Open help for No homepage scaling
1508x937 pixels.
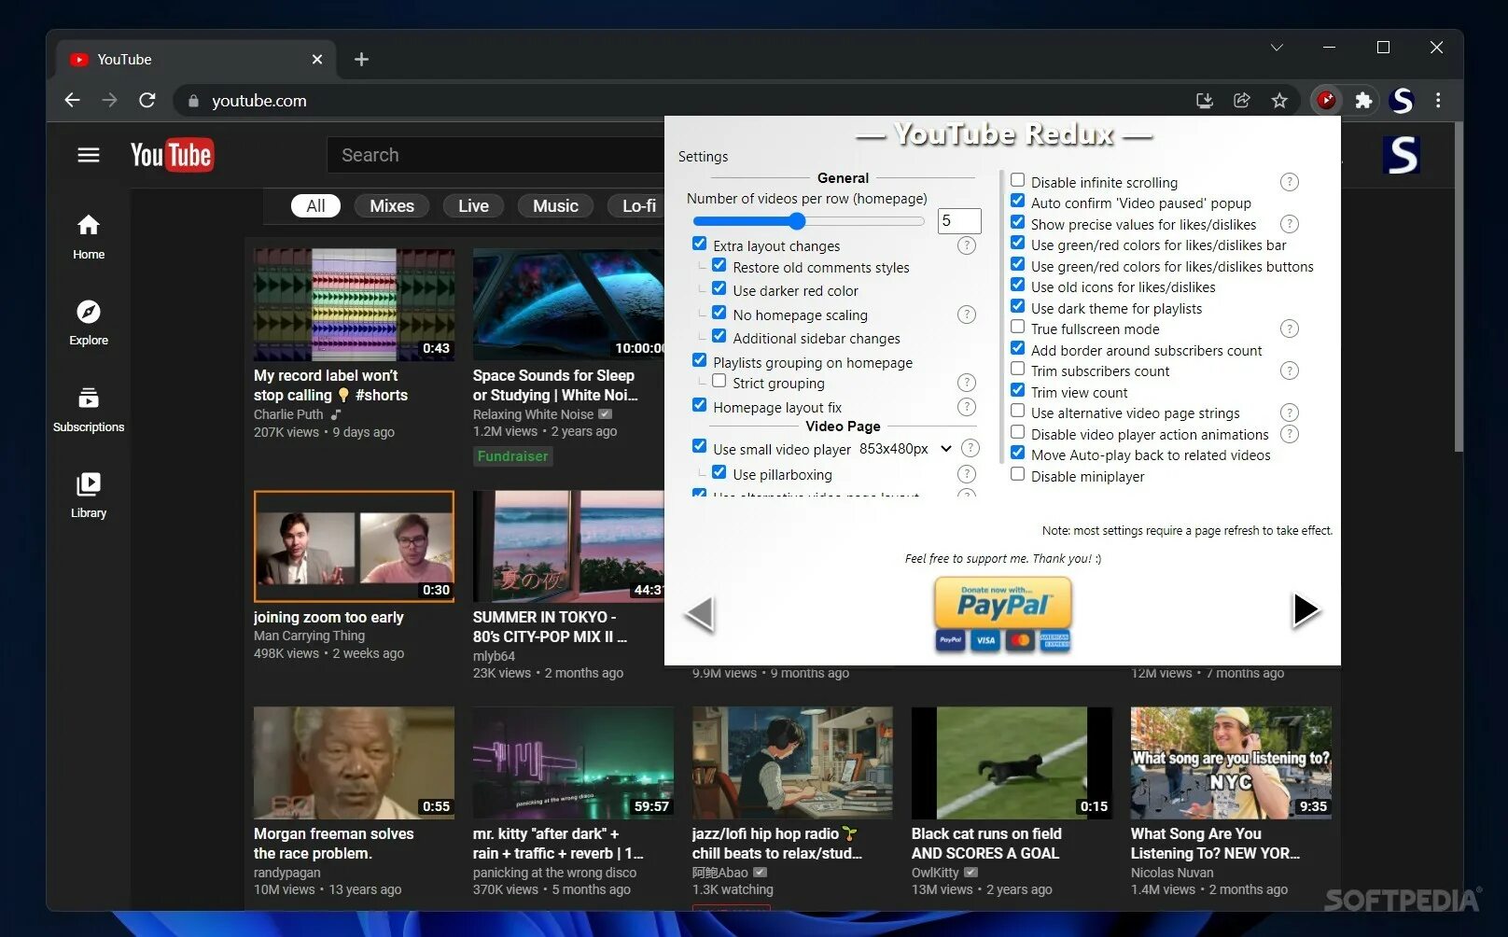(967, 315)
